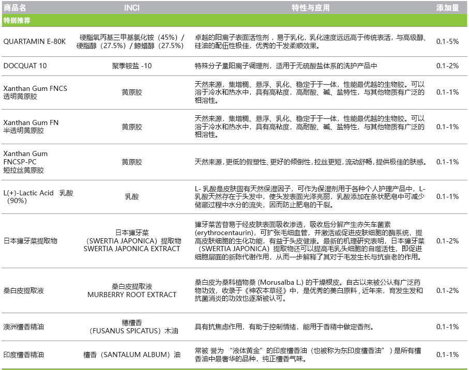Click the MURBERRY ROOT EXTRACT INCI text
Screen dimensions: 469x370
(x=132, y=295)
